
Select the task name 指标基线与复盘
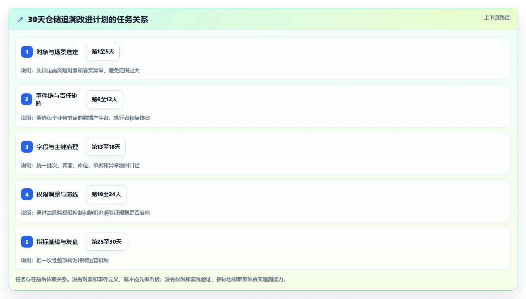pyautogui.click(x=57, y=242)
